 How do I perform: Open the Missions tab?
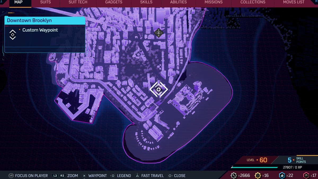tap(213, 2)
